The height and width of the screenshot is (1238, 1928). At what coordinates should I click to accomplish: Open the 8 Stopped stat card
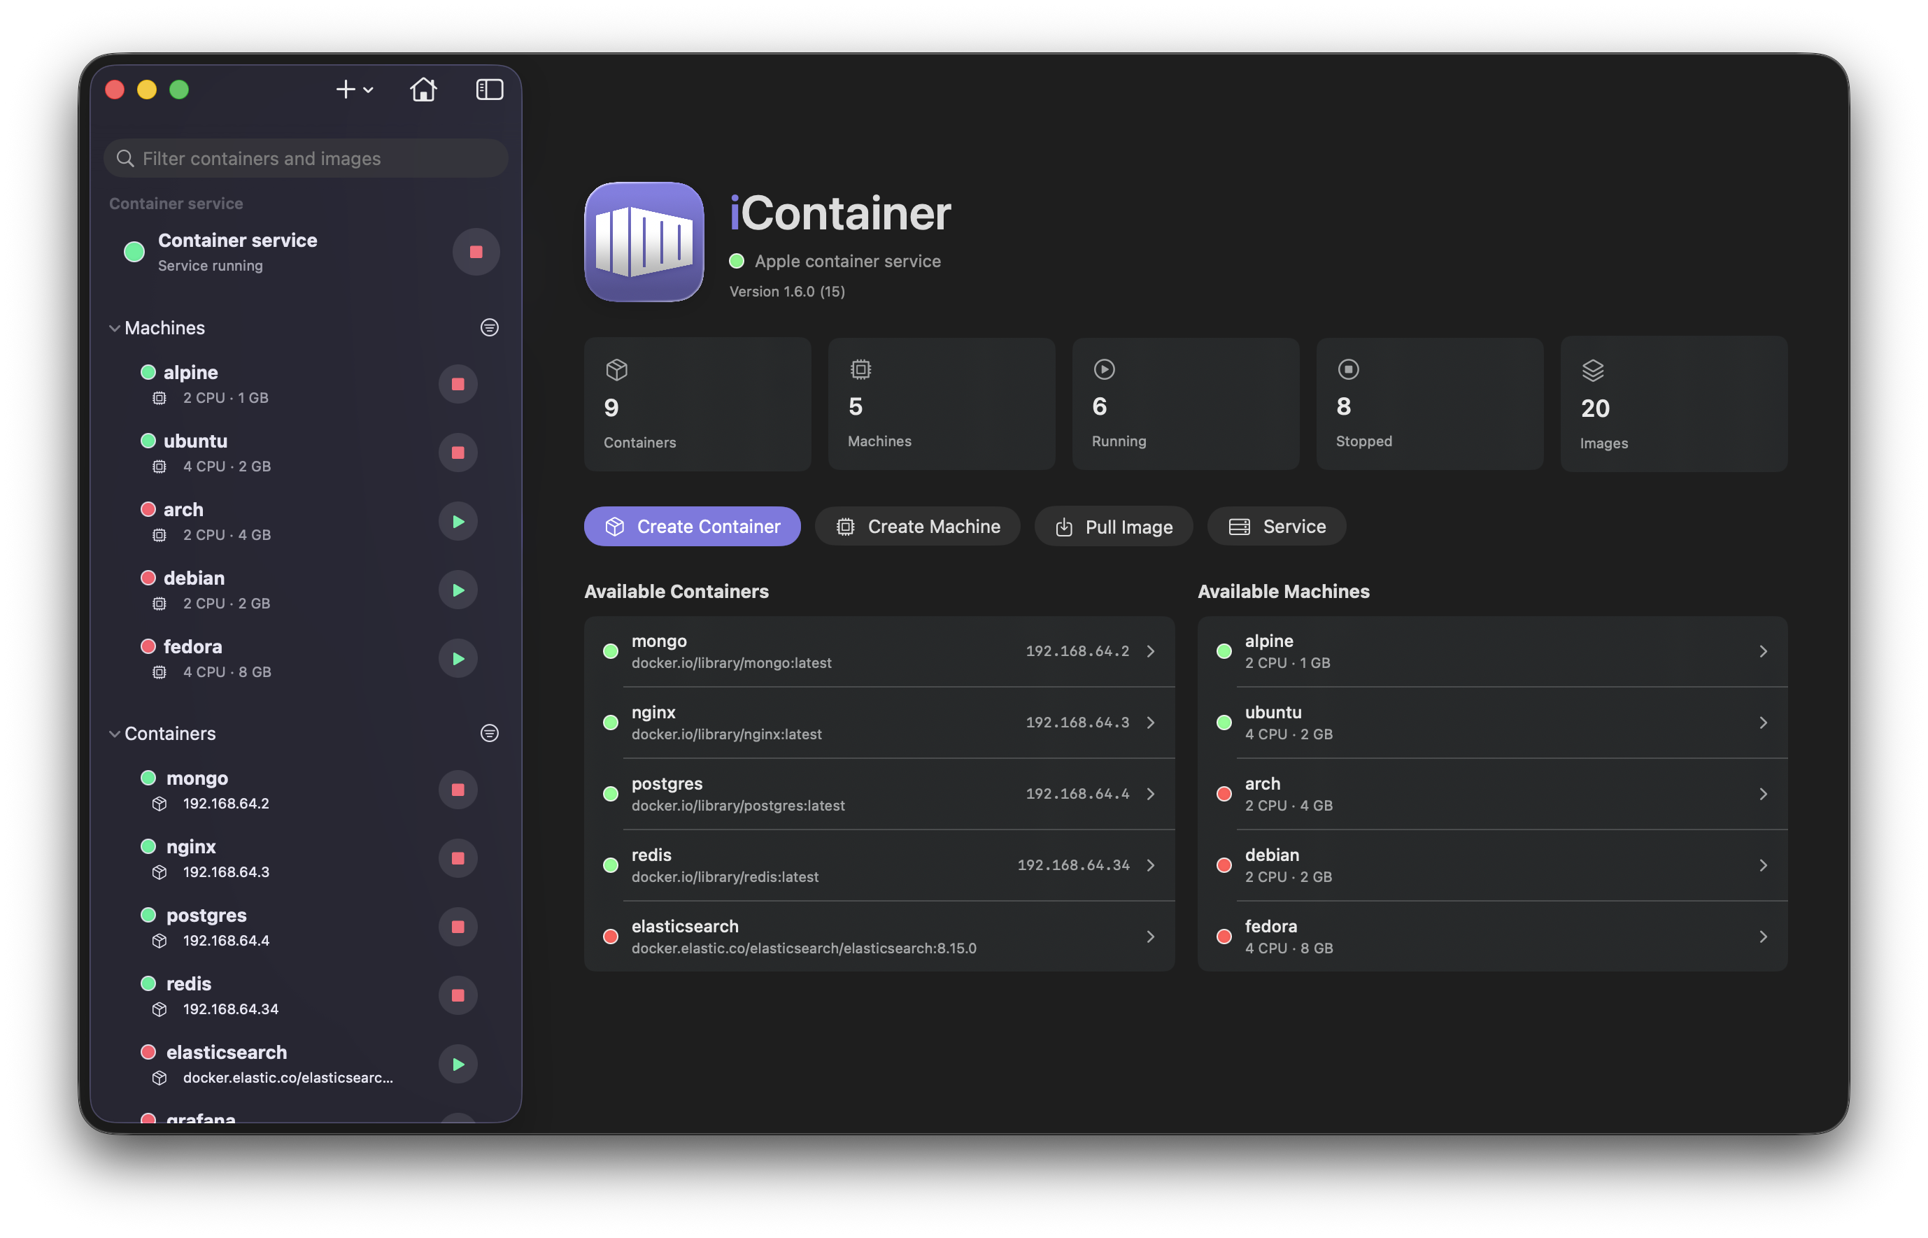(1429, 404)
